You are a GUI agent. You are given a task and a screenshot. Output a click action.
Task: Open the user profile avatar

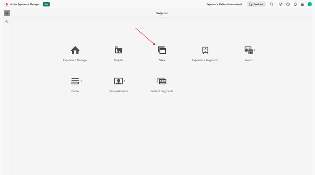pyautogui.click(x=310, y=4)
